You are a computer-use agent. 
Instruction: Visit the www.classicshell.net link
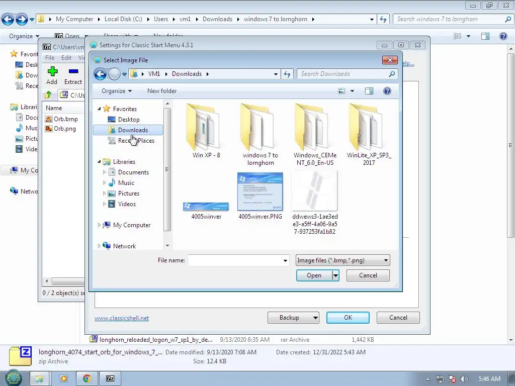coord(122,318)
